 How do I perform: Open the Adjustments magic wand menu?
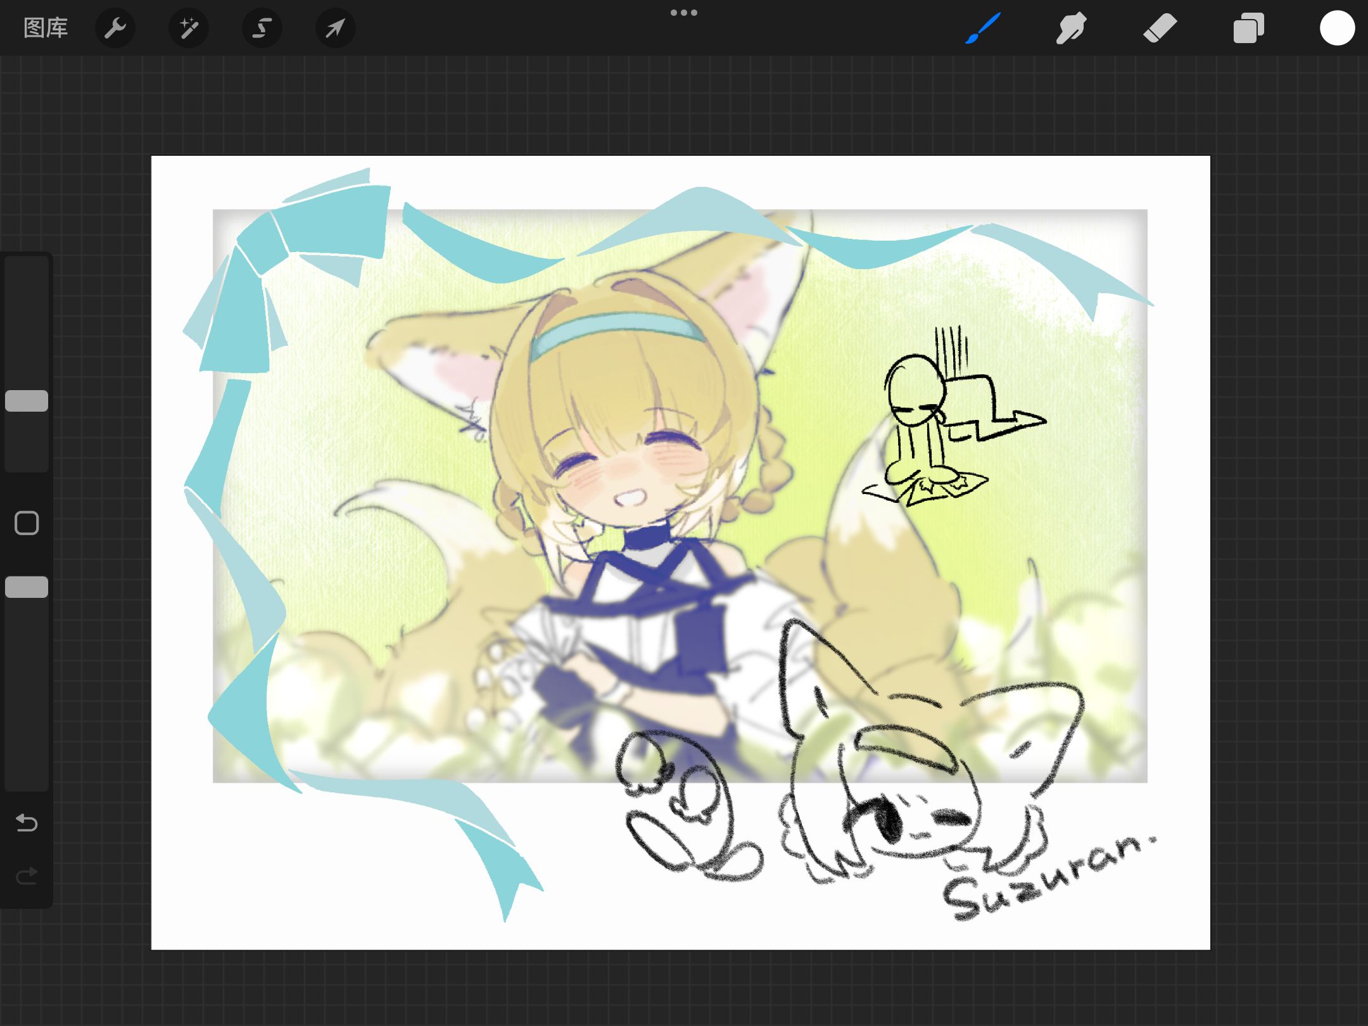coord(189,28)
